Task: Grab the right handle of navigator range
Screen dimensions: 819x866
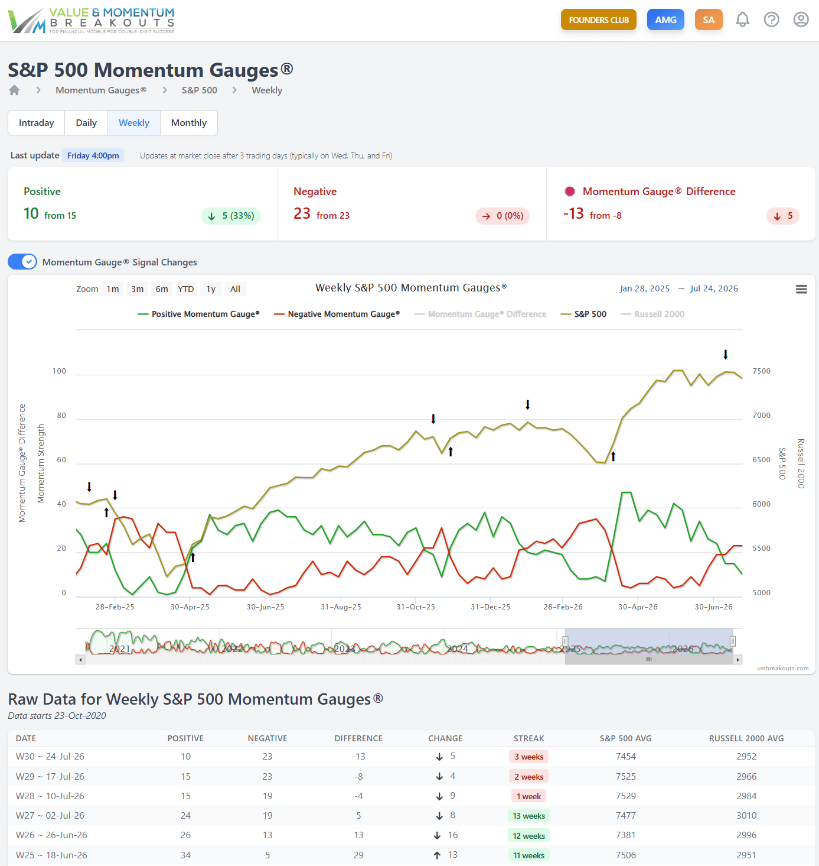Action: (733, 641)
